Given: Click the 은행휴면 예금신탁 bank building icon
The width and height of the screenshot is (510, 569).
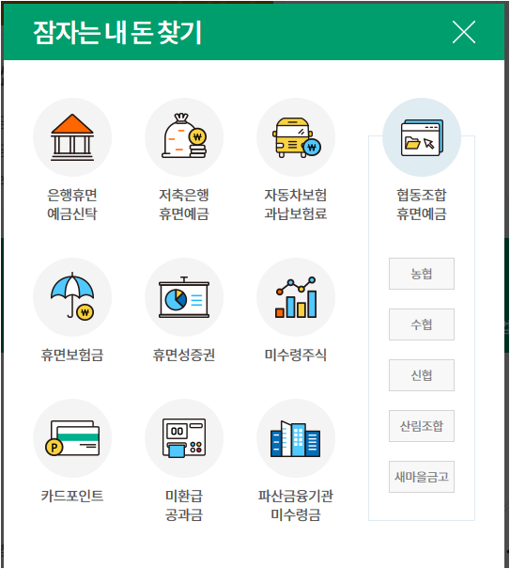Looking at the screenshot, I should click(72, 137).
